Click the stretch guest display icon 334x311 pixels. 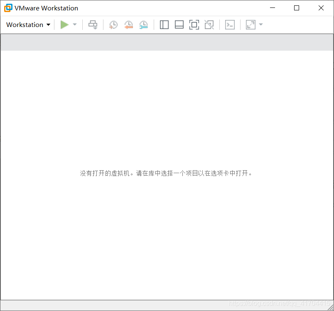251,24
